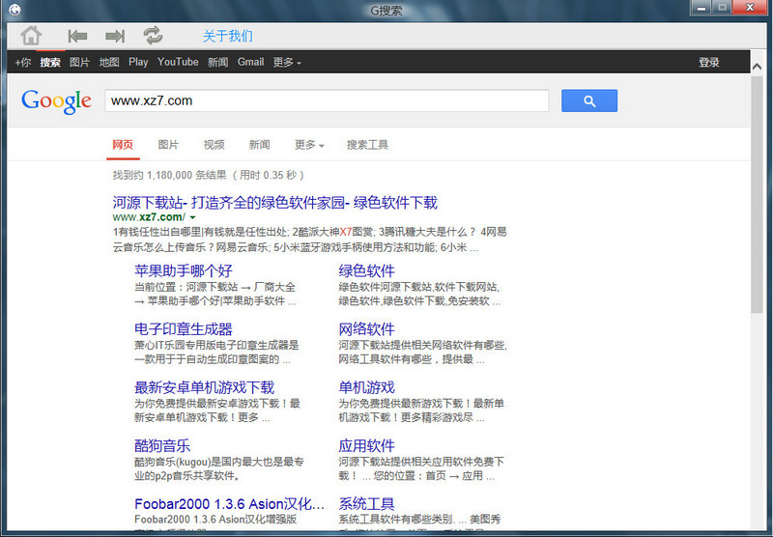The width and height of the screenshot is (773, 537).
Task: Open the 绿色软件 sitelink
Action: 366,270
